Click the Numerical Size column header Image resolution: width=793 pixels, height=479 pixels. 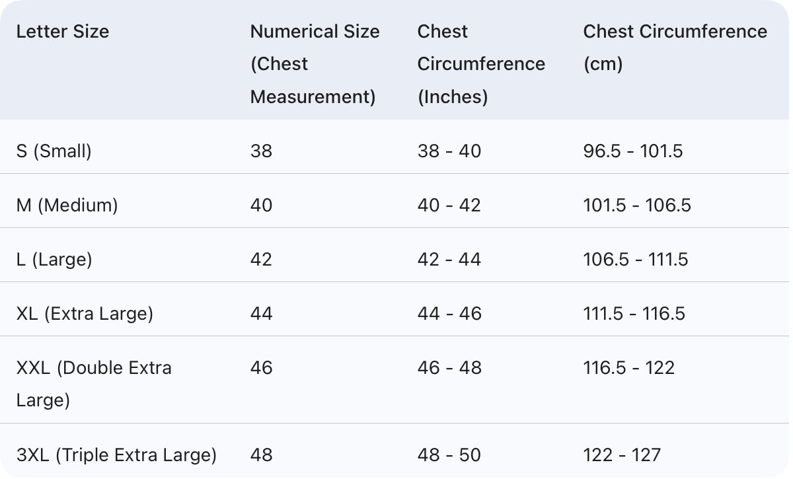coord(315,64)
